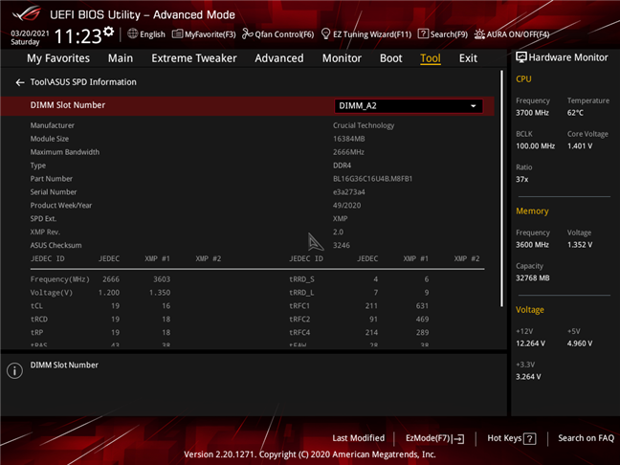Screen dimensions: 620x465
Task: Click Core Voltage 1.401 V reading
Action: [580, 145]
